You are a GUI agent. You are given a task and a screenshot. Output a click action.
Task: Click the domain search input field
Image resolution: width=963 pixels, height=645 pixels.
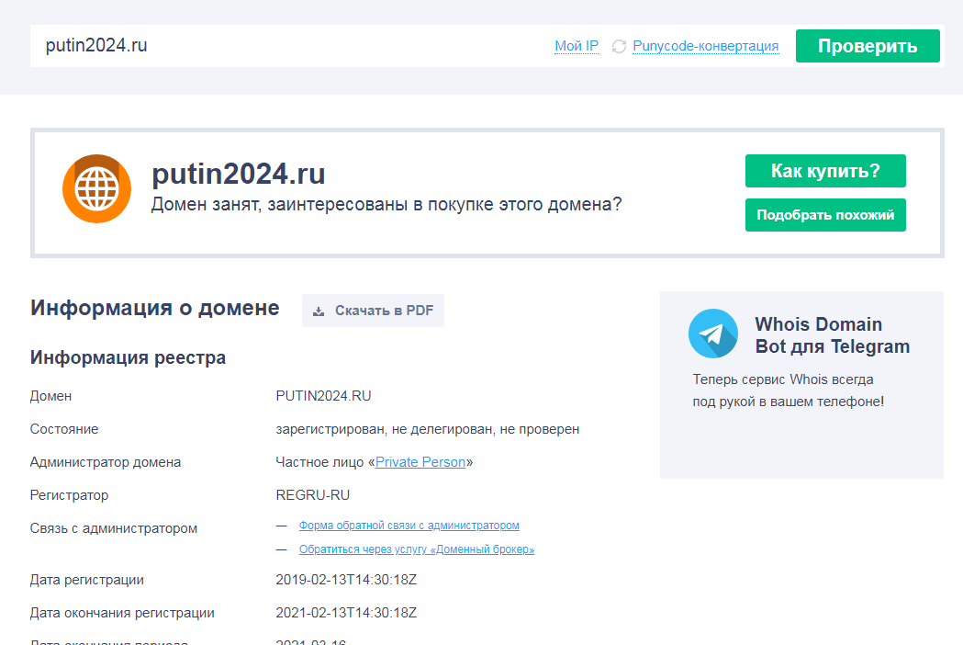coord(288,46)
